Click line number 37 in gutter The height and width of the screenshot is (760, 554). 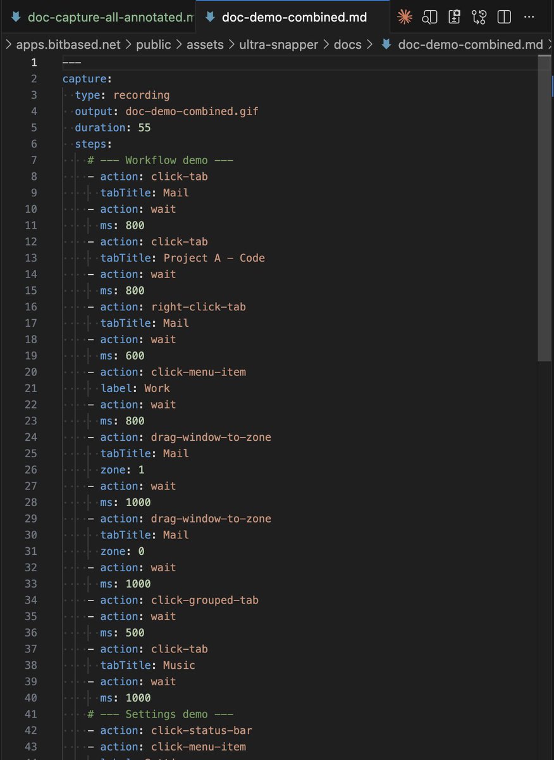tap(31, 649)
